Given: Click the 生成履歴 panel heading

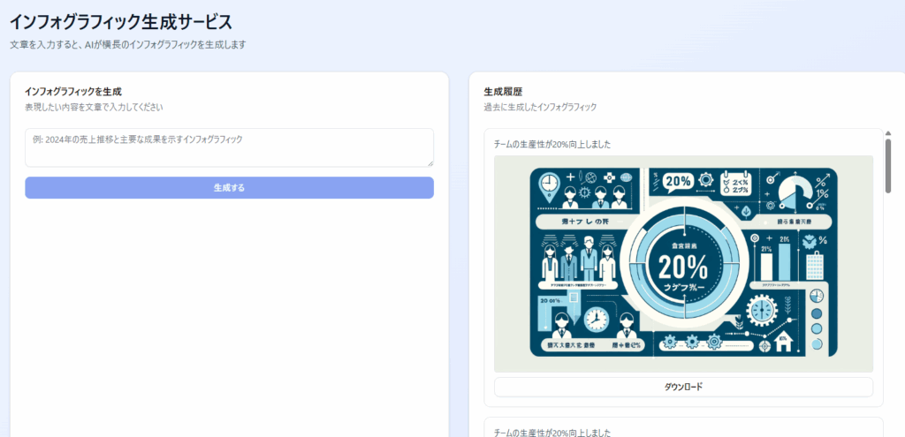Looking at the screenshot, I should (x=503, y=91).
